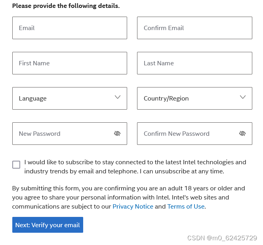Viewport: 263px width, 245px height.
Task: Show the New Password characters via eye icon
Action: point(117,133)
